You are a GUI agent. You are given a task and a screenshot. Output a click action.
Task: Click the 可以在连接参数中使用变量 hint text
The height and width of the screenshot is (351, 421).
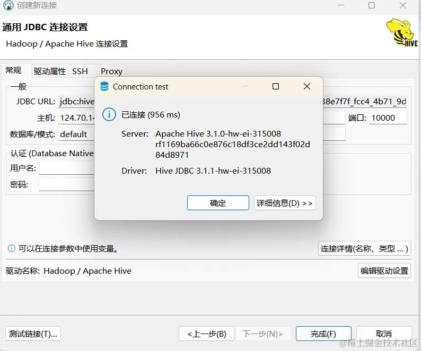coord(68,249)
